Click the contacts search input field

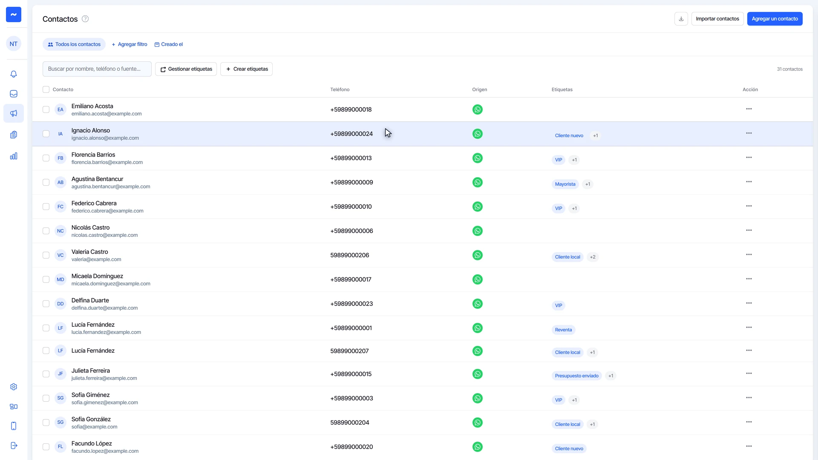tap(97, 69)
